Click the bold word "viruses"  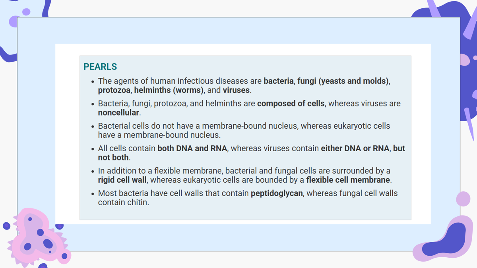(236, 90)
